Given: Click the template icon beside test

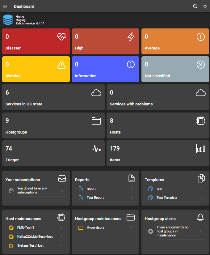Looking at the screenshot, I should click(150, 189).
